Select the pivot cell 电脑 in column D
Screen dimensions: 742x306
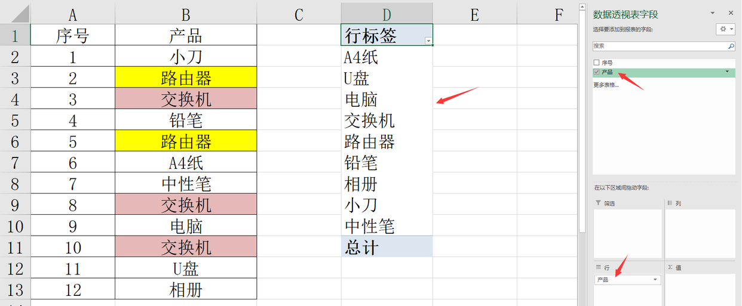click(x=387, y=99)
